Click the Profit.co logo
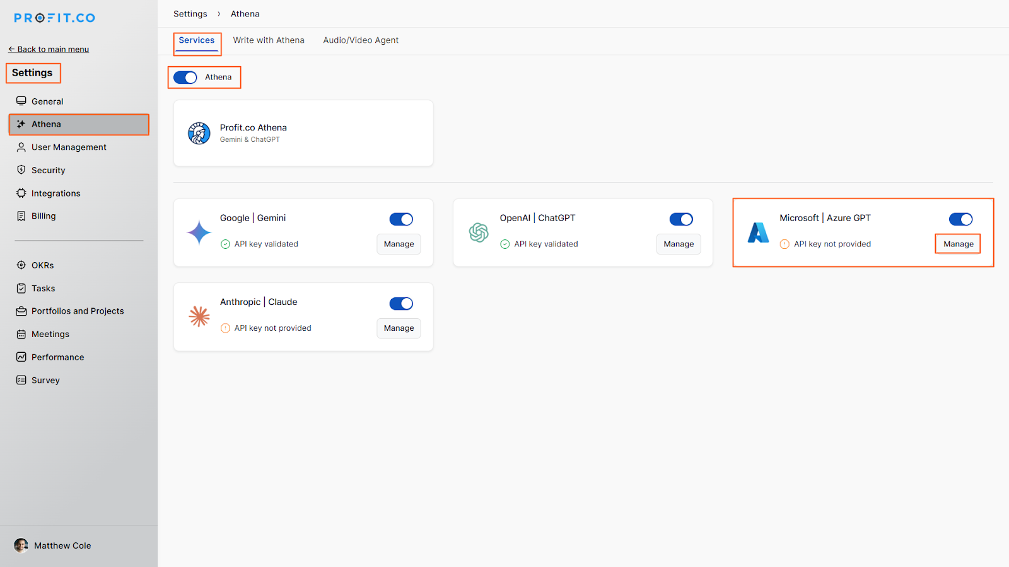 pos(55,18)
